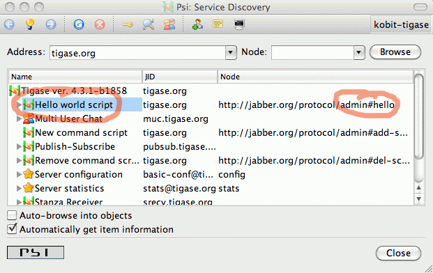Click the scrollbar down arrow
Image resolution: width=433 pixels, height=273 pixels.
(x=418, y=198)
